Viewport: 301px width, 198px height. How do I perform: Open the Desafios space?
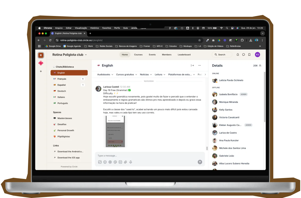[x=69, y=124]
